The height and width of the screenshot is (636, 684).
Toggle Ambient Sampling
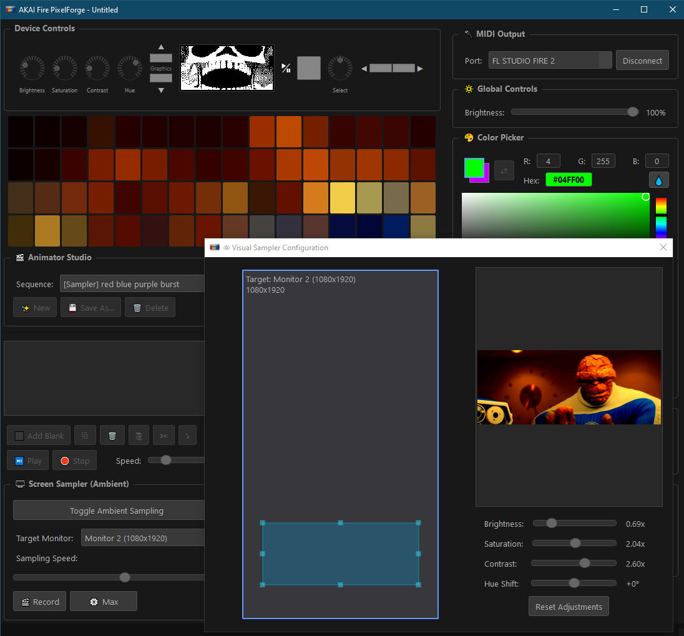click(109, 511)
